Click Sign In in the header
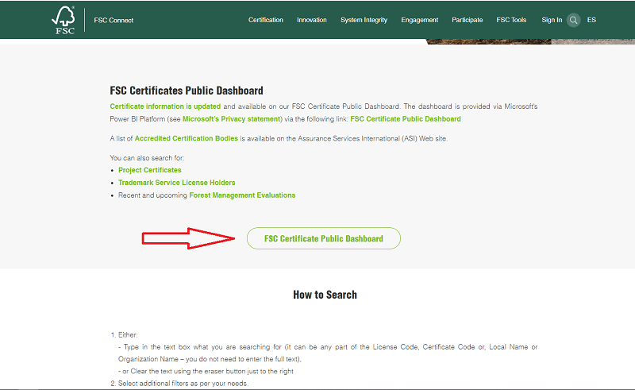The height and width of the screenshot is (390, 635). [552, 20]
